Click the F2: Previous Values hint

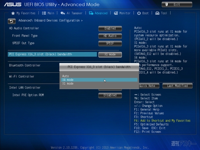click(149, 113)
